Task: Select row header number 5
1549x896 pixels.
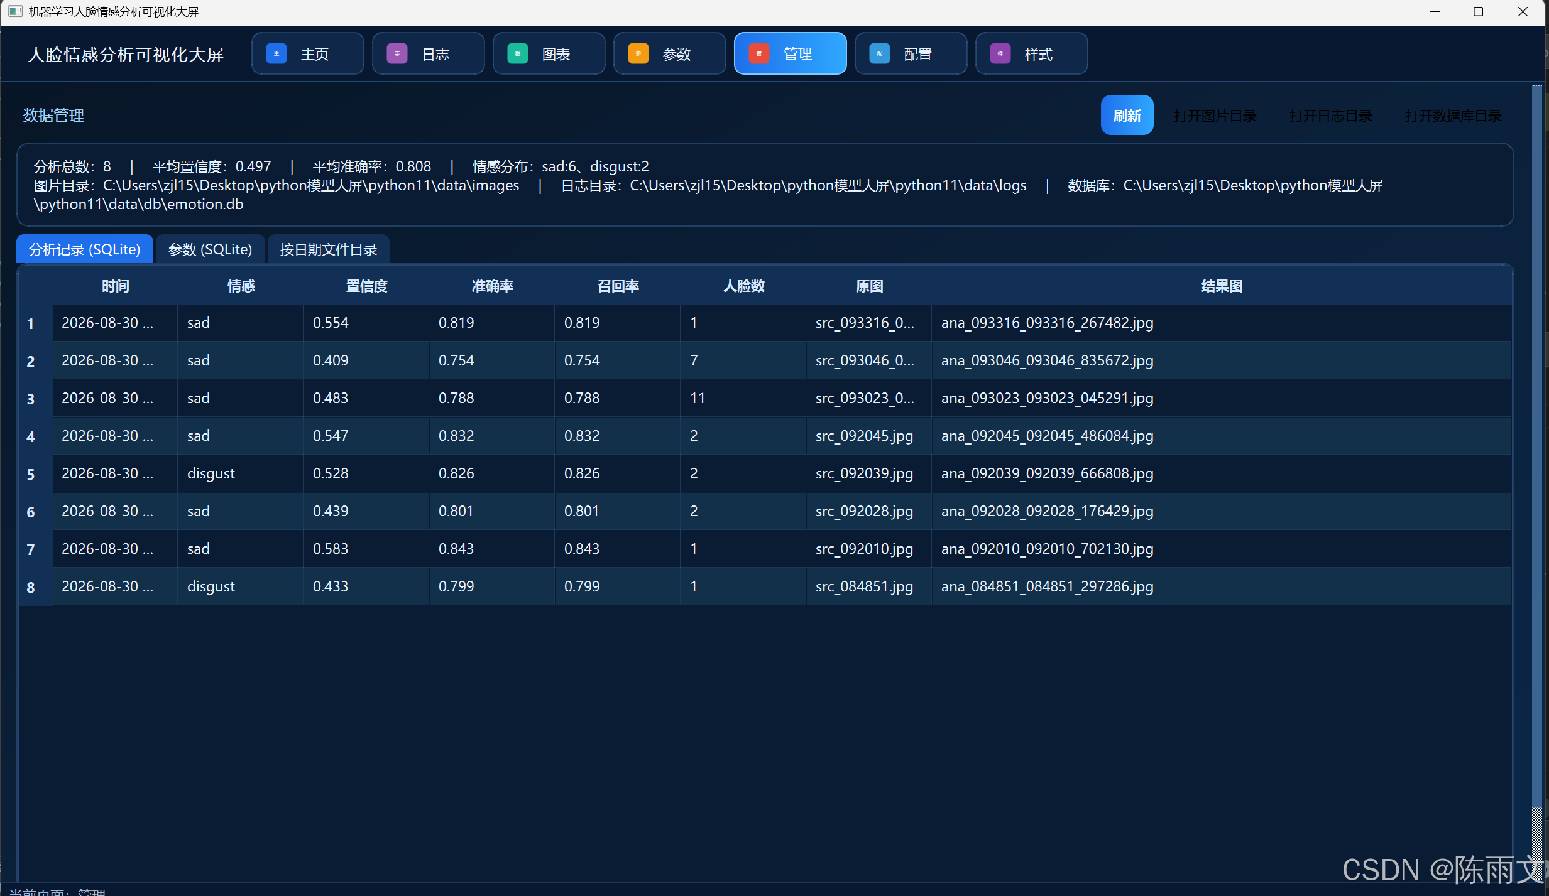Action: tap(30, 474)
